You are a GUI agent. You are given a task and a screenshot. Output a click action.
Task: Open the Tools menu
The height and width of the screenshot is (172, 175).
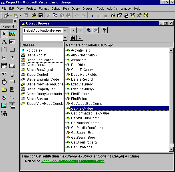pos(100,9)
